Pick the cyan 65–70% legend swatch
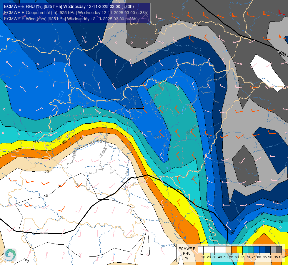Viewport: 288px width, 265px height. [x=245, y=250]
